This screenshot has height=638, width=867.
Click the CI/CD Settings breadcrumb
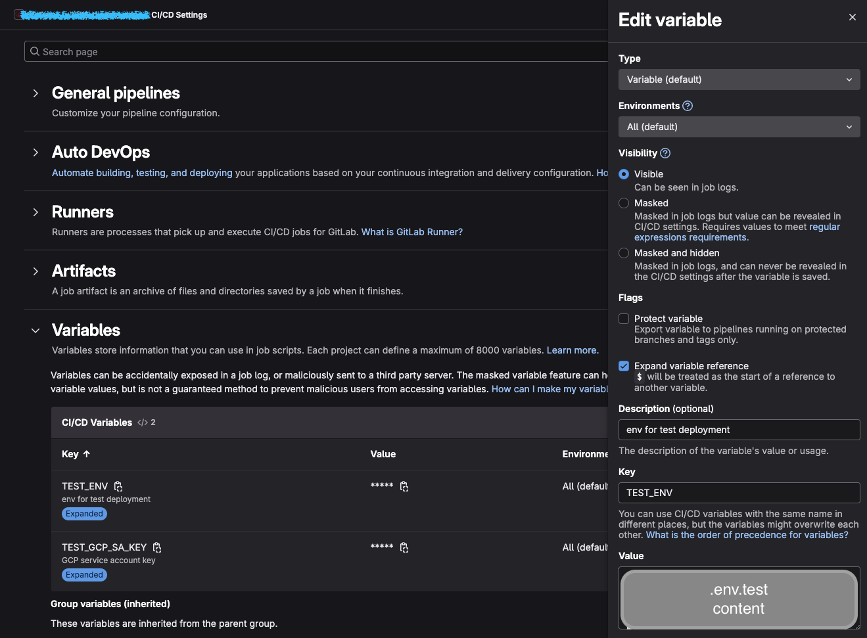click(x=179, y=14)
